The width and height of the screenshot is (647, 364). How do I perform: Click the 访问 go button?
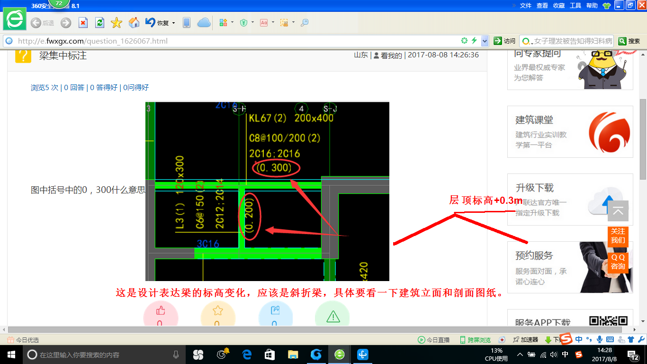click(504, 41)
